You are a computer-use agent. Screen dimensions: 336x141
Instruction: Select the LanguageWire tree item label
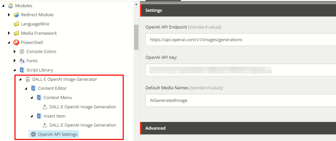35,24
